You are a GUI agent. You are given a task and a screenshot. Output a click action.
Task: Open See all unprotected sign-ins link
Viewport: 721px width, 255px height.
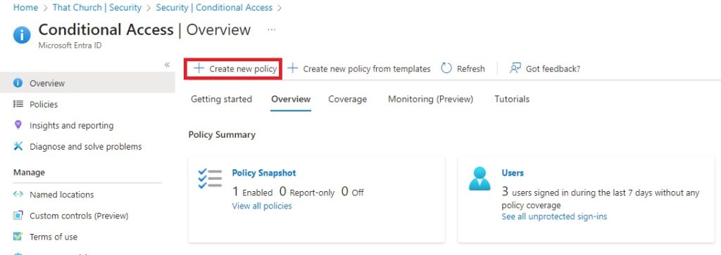pos(554,216)
